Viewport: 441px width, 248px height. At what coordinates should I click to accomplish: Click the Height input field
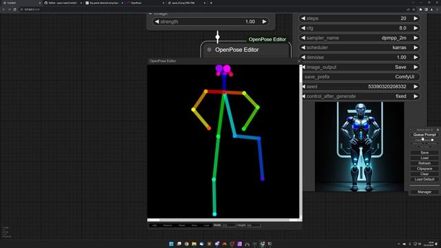point(254,225)
